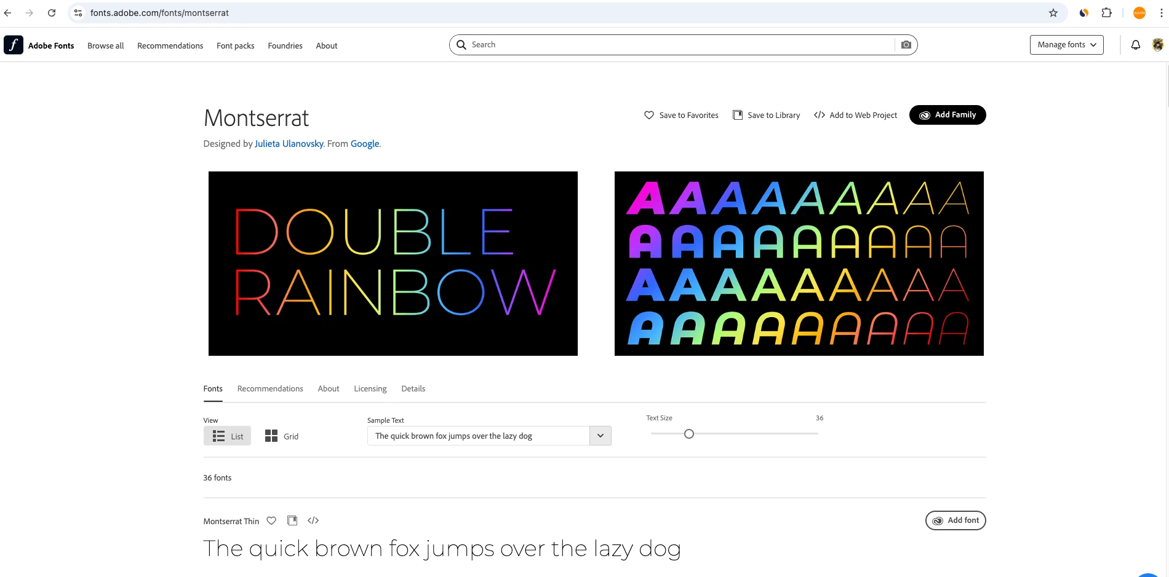The height and width of the screenshot is (577, 1169).
Task: Save Montserrat Thin to library icon
Action: [x=292, y=520]
